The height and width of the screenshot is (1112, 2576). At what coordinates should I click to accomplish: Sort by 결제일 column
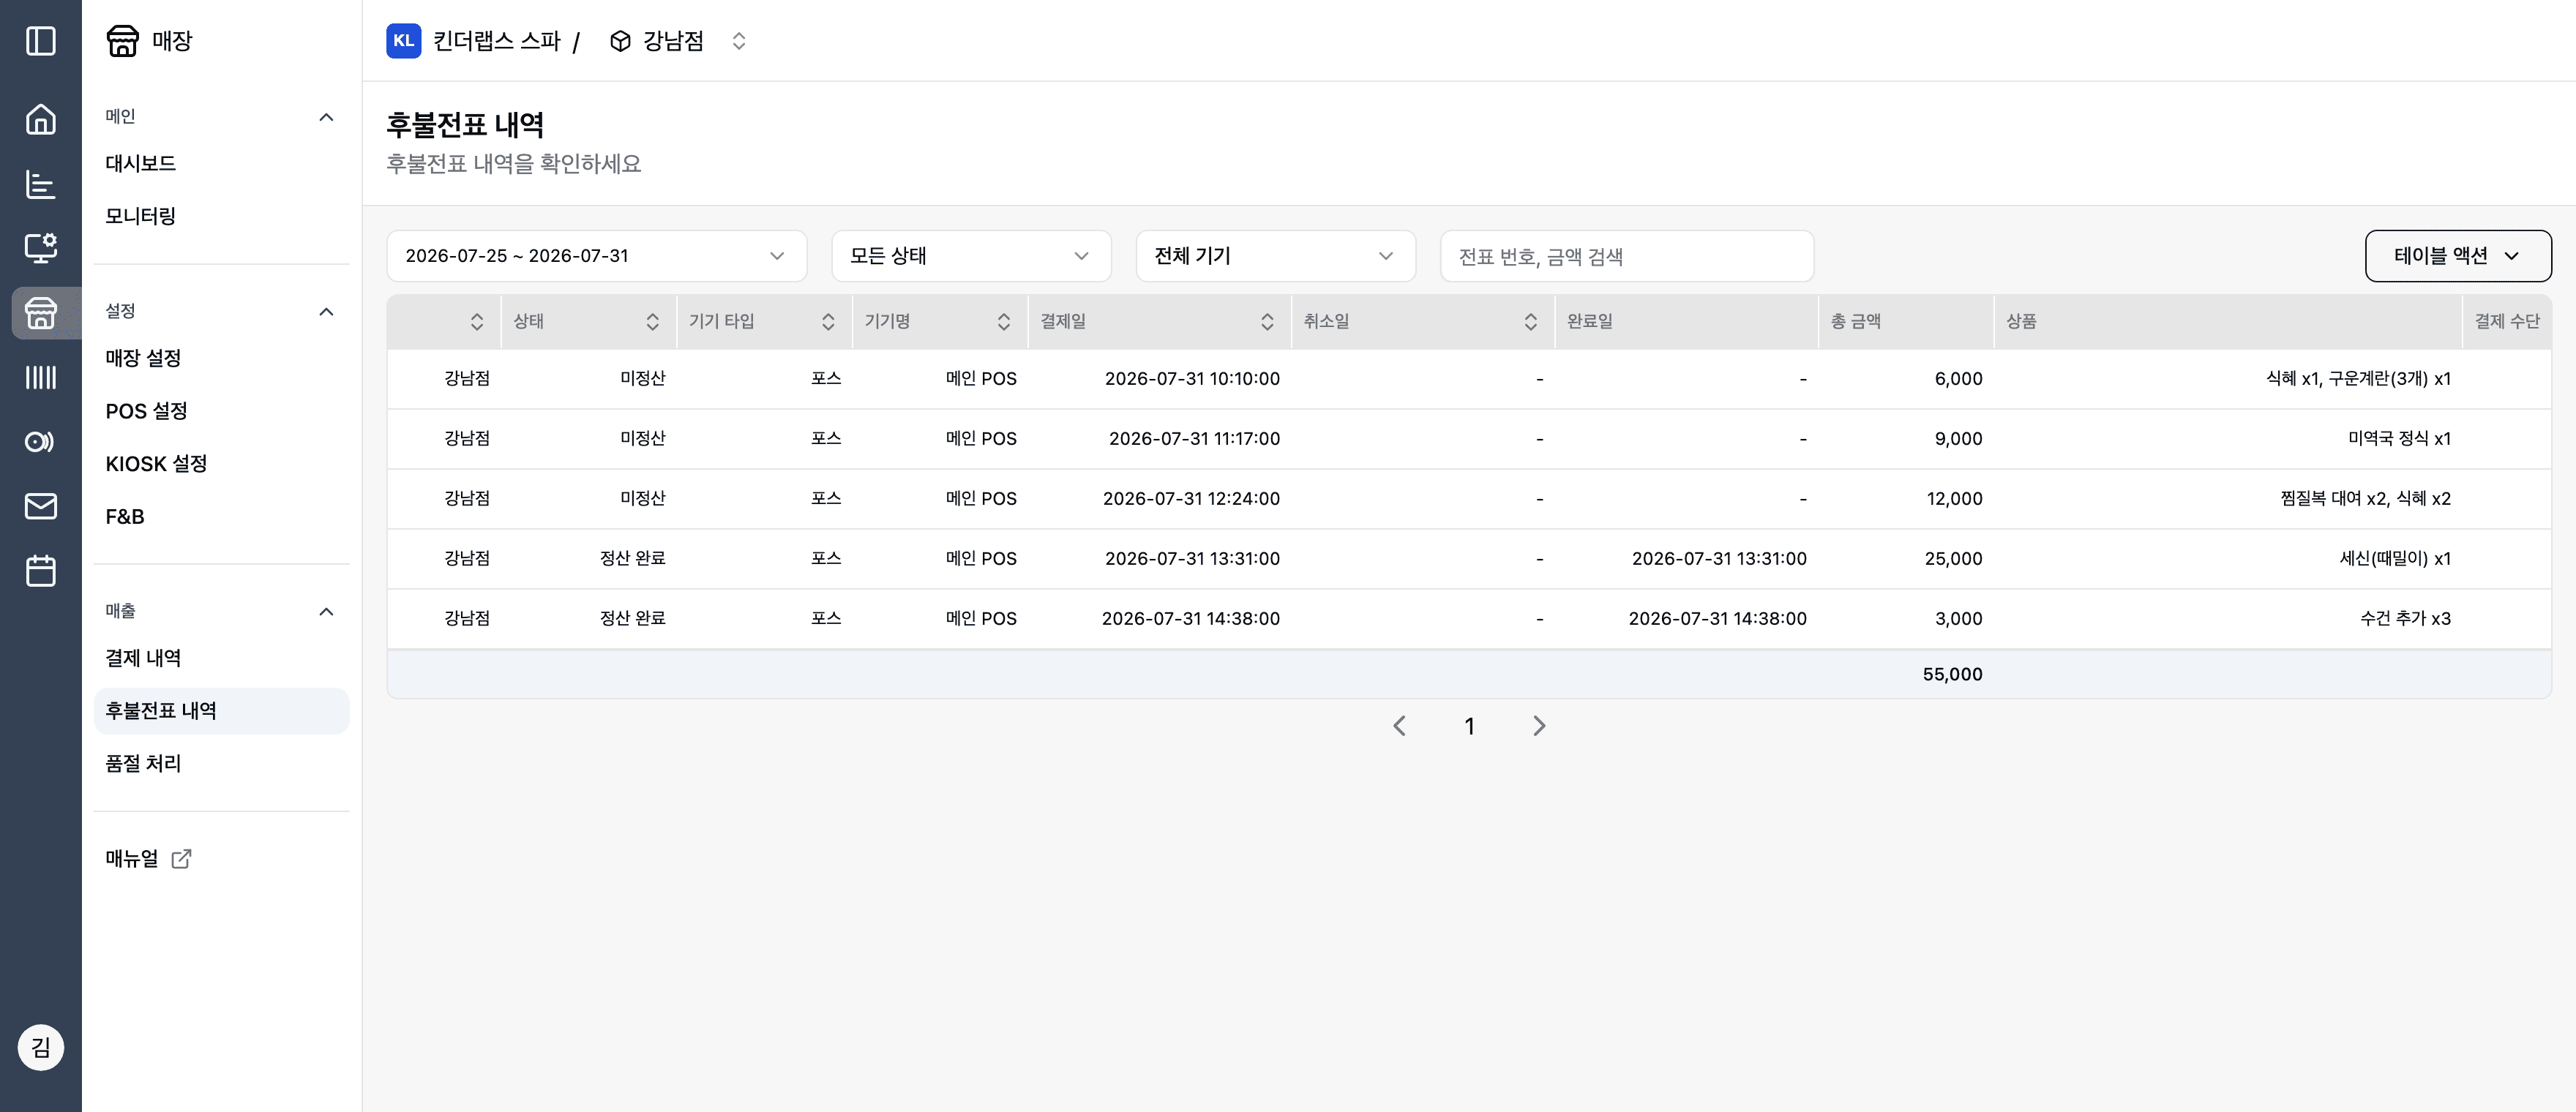(1267, 322)
